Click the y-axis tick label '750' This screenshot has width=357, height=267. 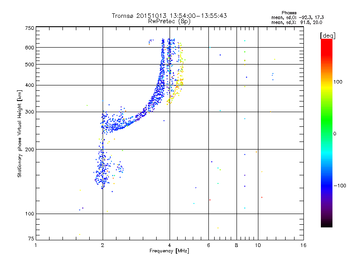coord(30,28)
